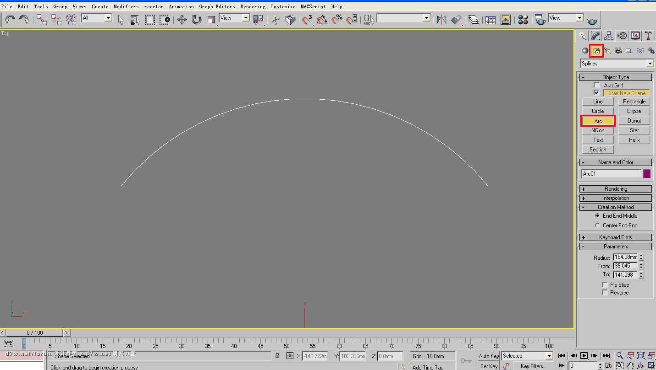Open the Splines category dropdown
This screenshot has height=370, width=656.
pos(617,64)
